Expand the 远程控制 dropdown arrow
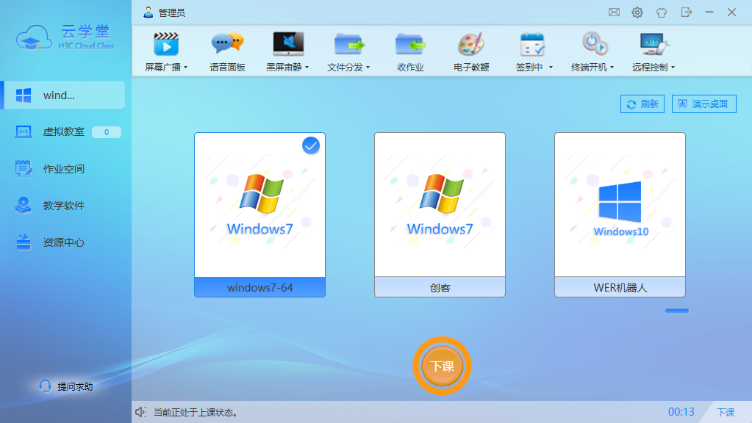The image size is (752, 423). [x=673, y=68]
